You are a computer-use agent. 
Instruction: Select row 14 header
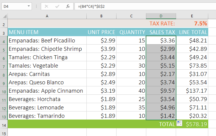(x=4, y=124)
